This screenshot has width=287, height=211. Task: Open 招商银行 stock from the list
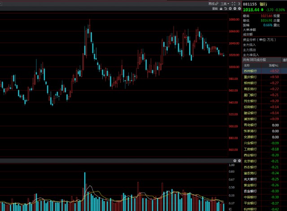click(x=250, y=107)
